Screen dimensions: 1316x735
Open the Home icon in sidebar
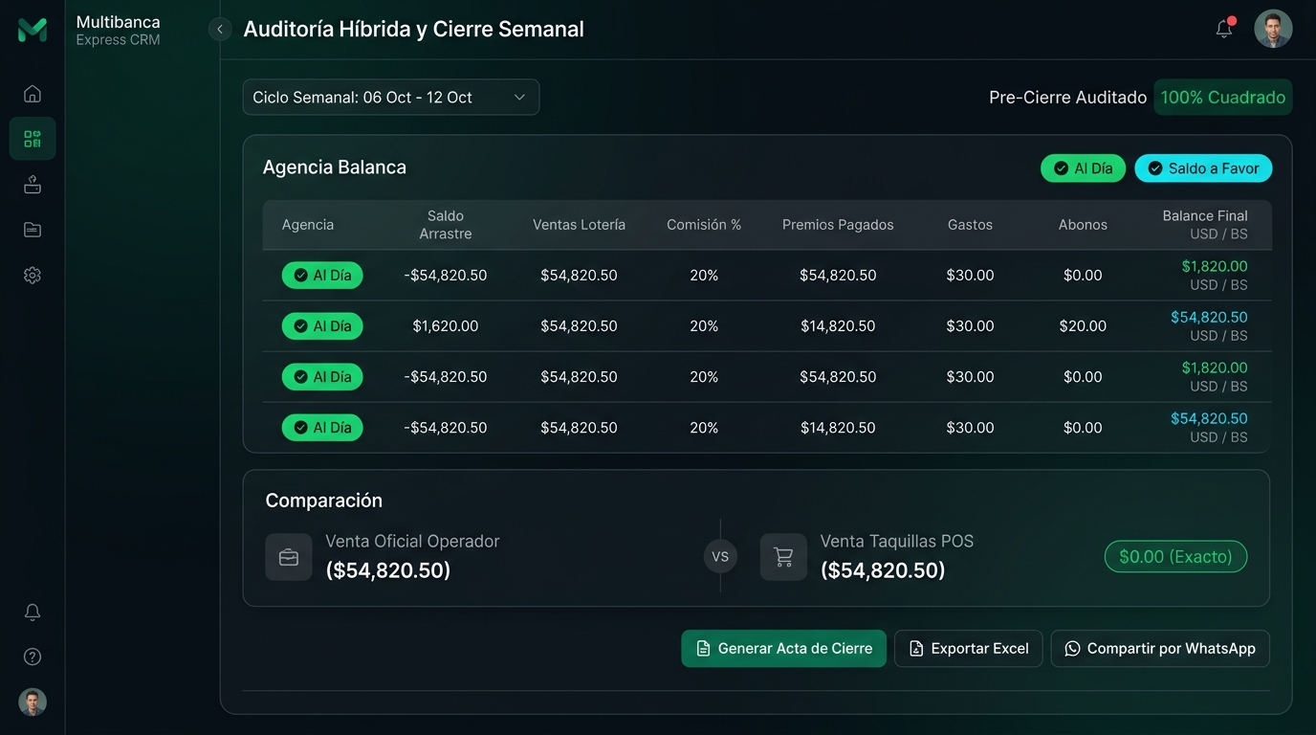[33, 94]
